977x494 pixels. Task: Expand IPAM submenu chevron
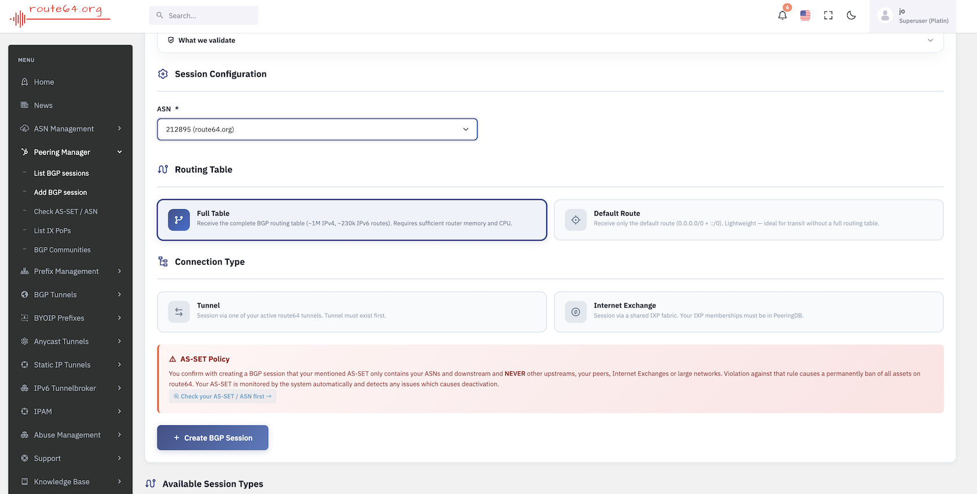(119, 411)
